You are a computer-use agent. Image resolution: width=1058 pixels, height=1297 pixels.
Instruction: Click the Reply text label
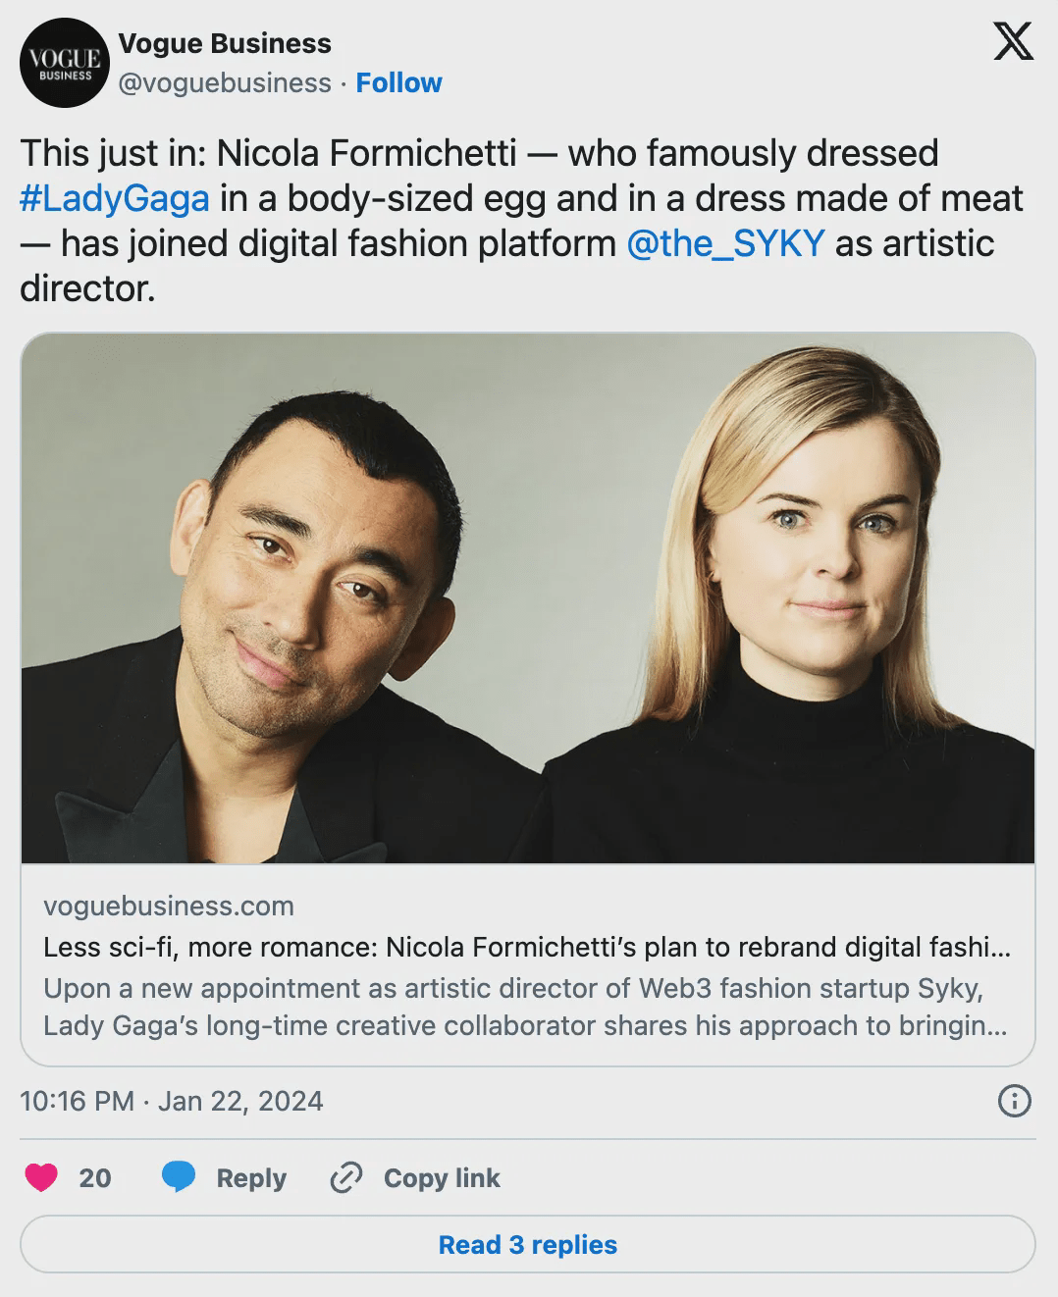tap(251, 1177)
